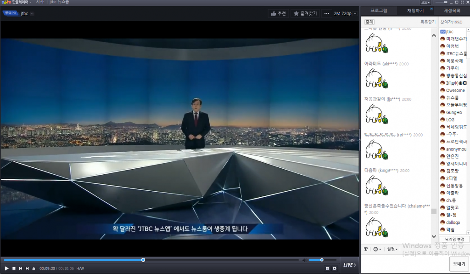Open the player settings gear icon
The image size is (470, 274).
(x=335, y=268)
